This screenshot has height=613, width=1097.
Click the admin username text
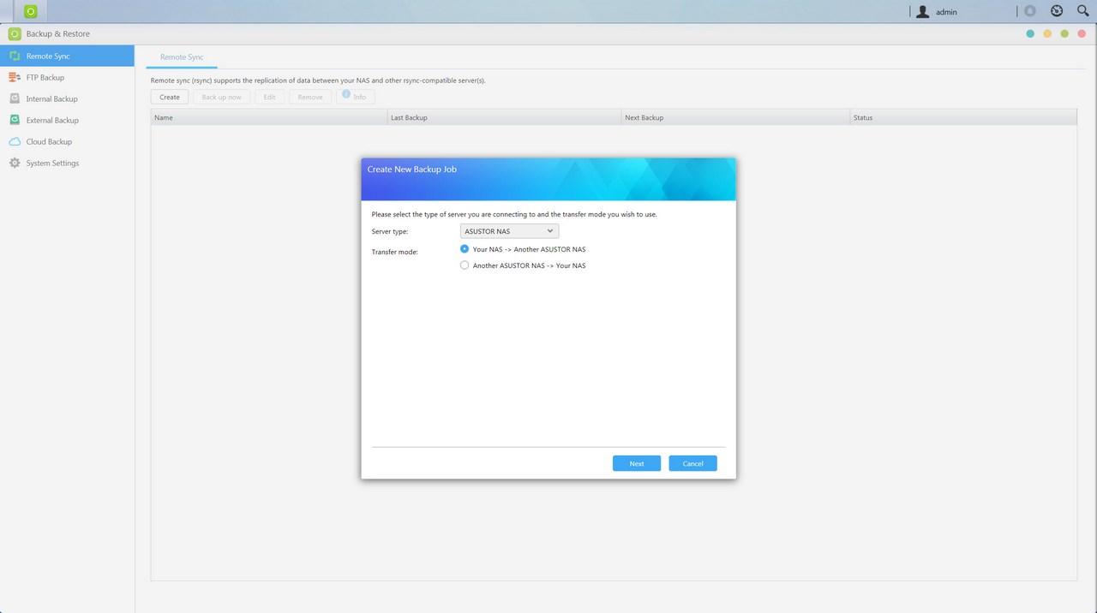(946, 12)
